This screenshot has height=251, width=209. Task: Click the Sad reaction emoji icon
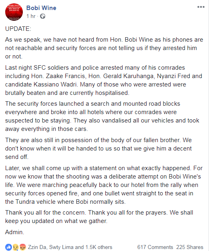(x=16, y=247)
